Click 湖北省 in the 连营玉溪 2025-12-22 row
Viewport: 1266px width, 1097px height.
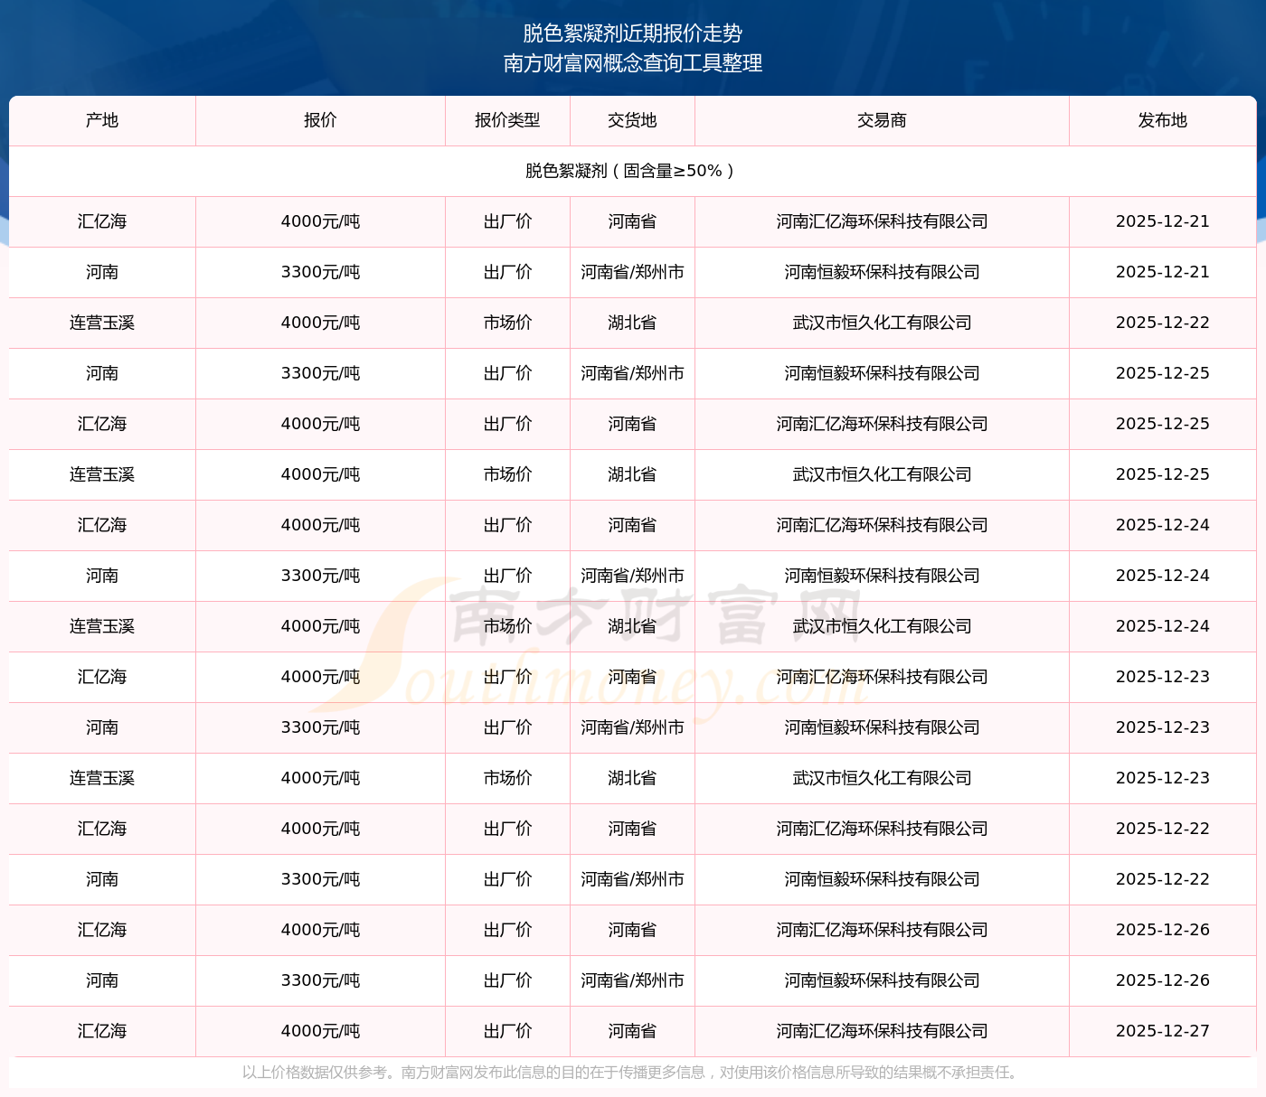[x=632, y=323]
